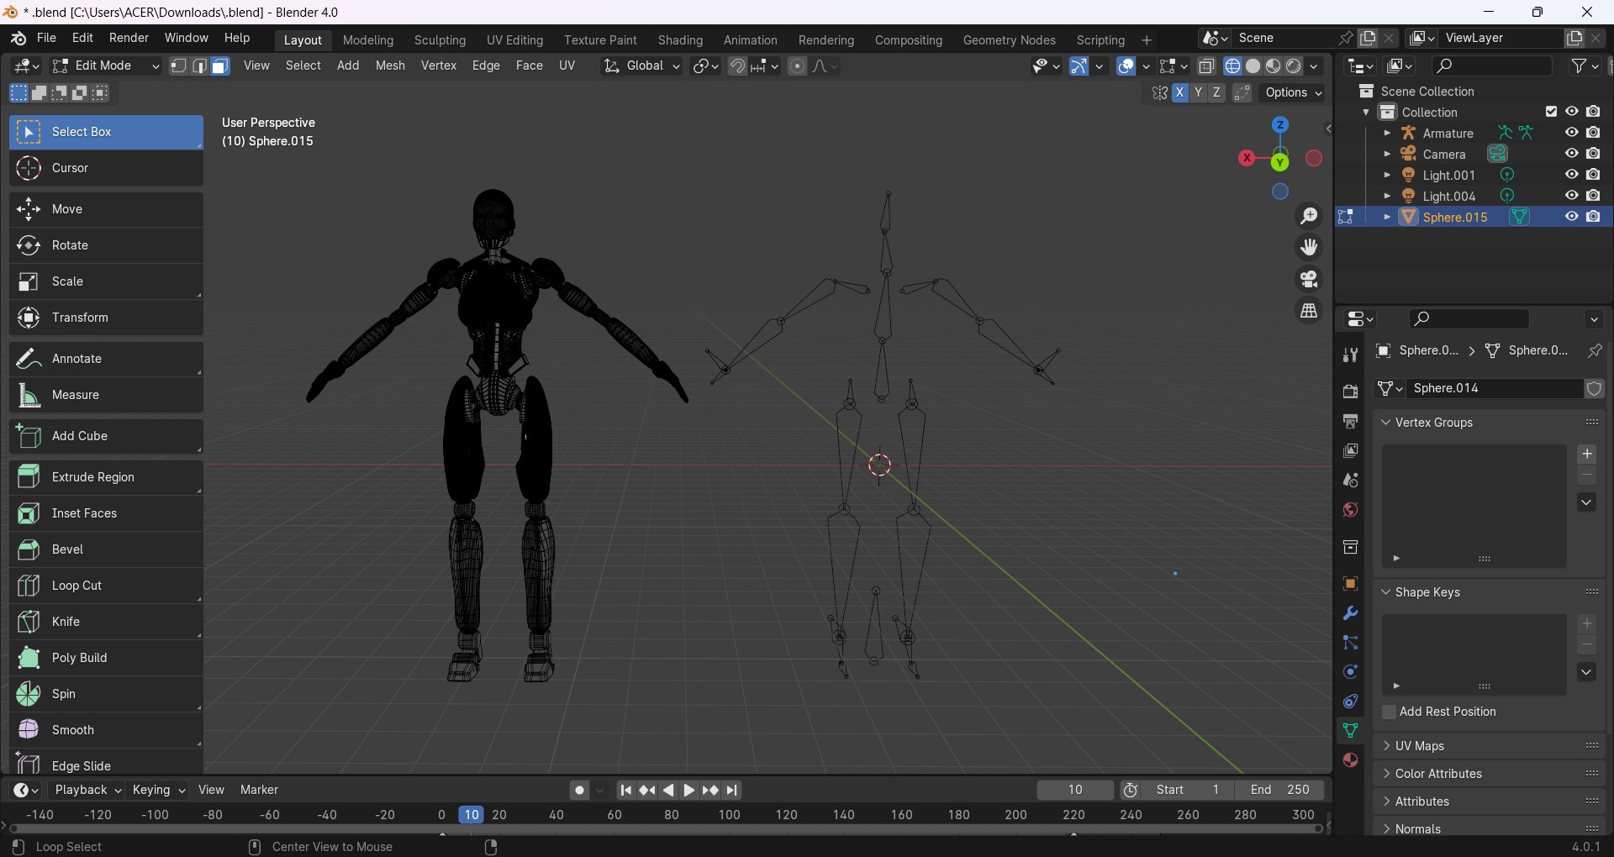Expand the UV Maps panel

1420,746
